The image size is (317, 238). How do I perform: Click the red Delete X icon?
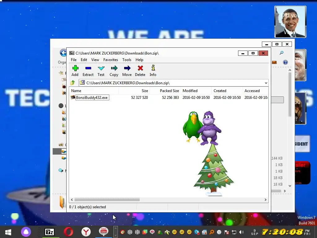140,68
